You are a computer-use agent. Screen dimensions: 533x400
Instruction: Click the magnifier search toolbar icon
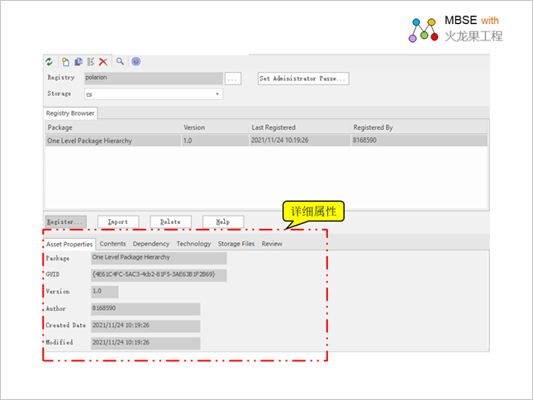[x=120, y=61]
